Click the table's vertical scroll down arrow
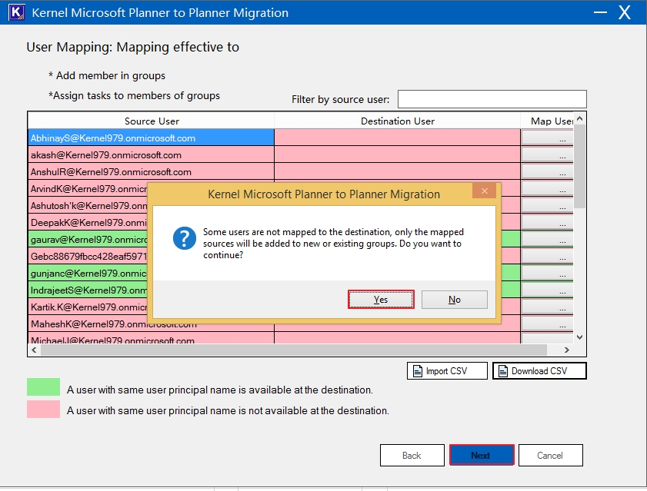Screen dimensions: 647x491 tap(580, 337)
